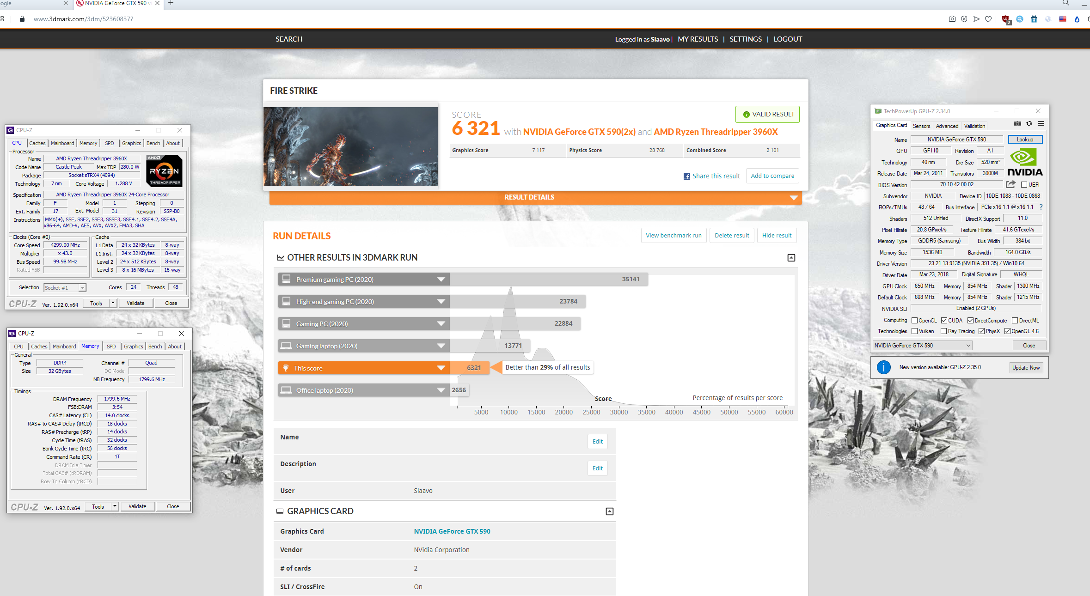Click the blue info icon in GPU-Z update notice
1090x596 pixels.
click(883, 367)
